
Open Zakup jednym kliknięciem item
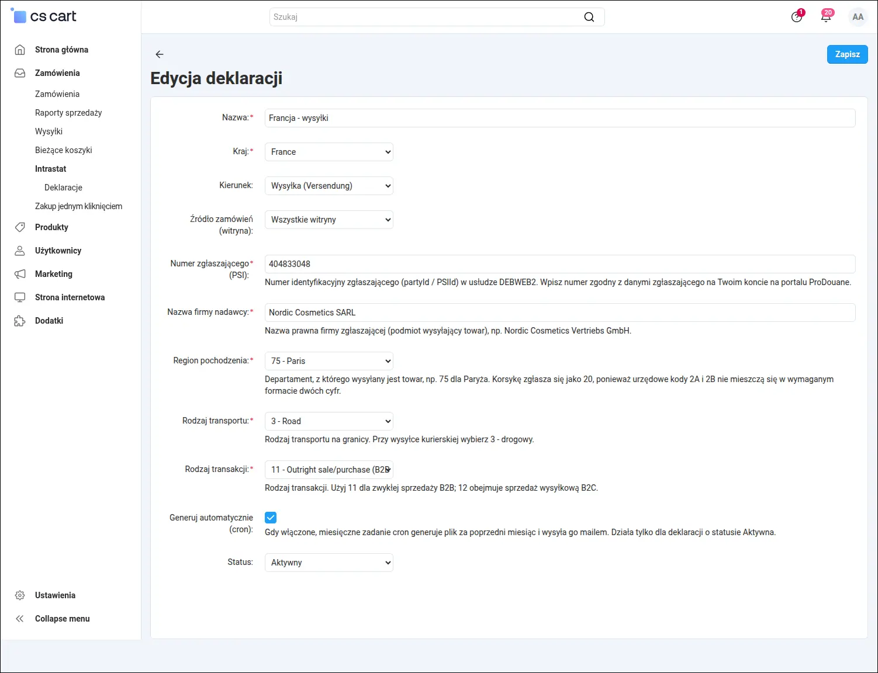(79, 206)
